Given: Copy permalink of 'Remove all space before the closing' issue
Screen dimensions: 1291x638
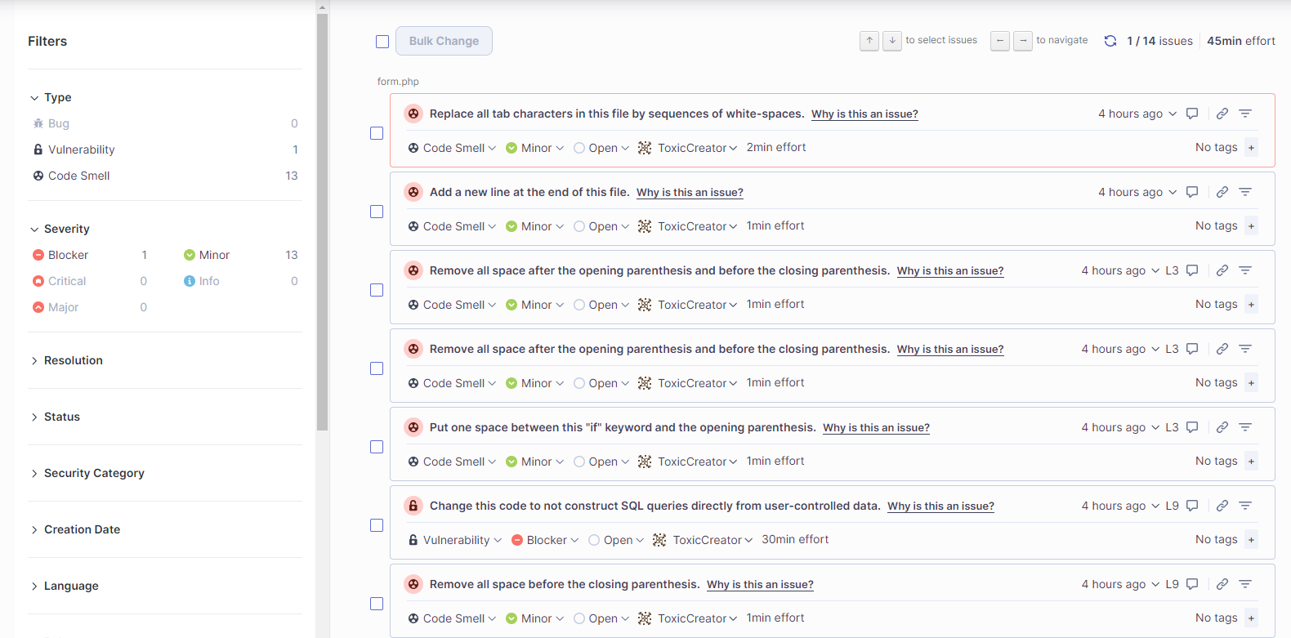Looking at the screenshot, I should coord(1222,584).
